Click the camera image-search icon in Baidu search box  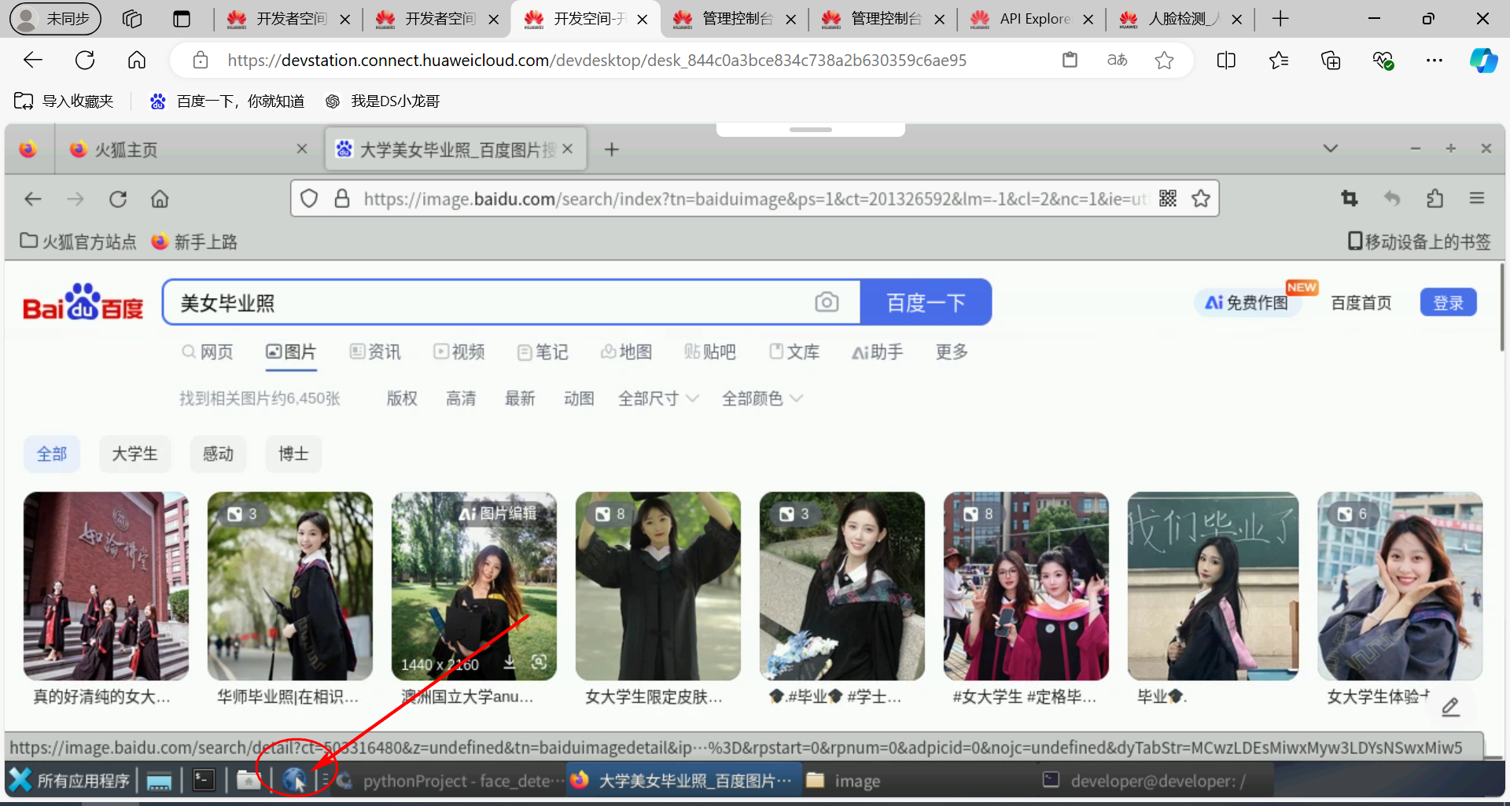point(827,302)
